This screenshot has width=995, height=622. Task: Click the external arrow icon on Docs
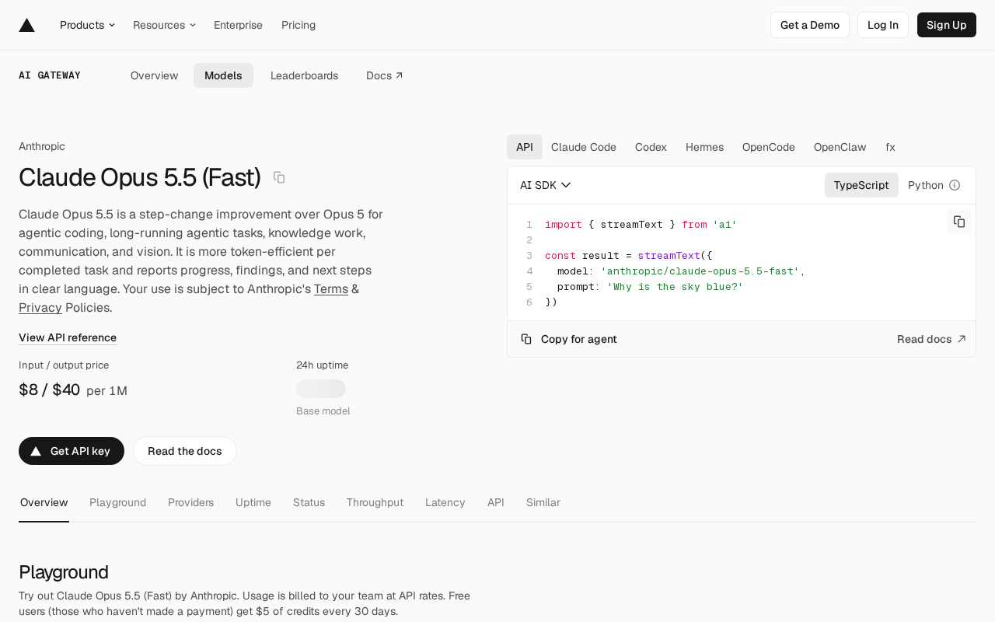pos(400,75)
